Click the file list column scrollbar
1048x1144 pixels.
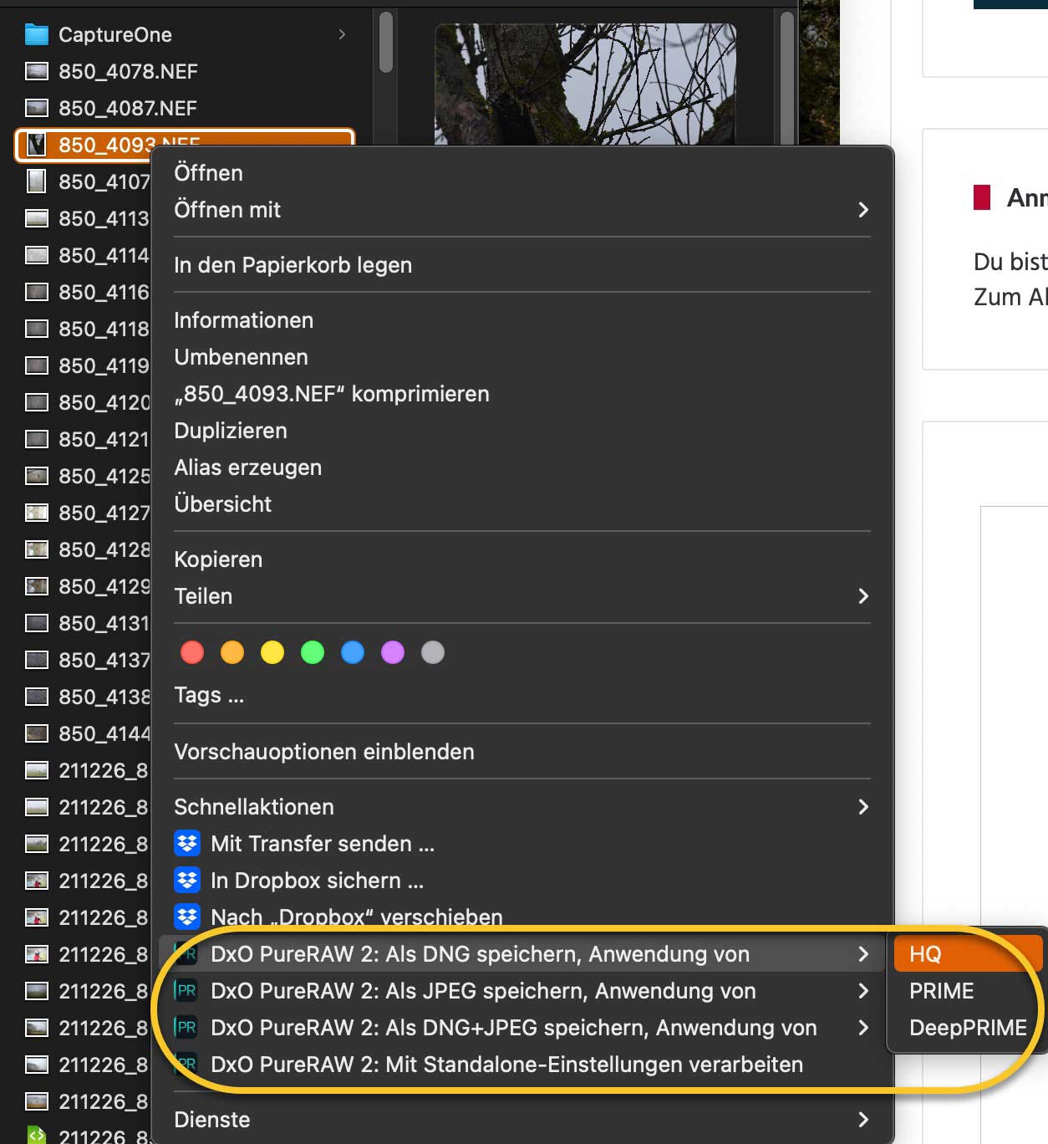click(385, 43)
